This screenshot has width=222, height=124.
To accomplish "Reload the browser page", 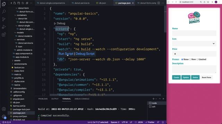I will tap(176, 2).
